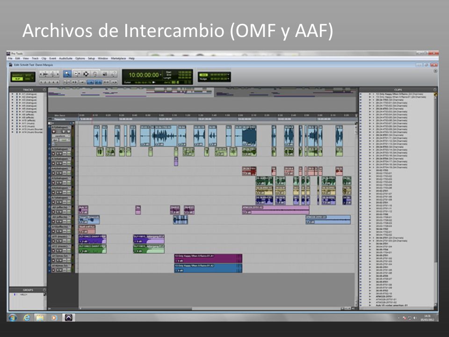Click the volume icon in system tray
The image size is (449, 337).
[415, 318]
